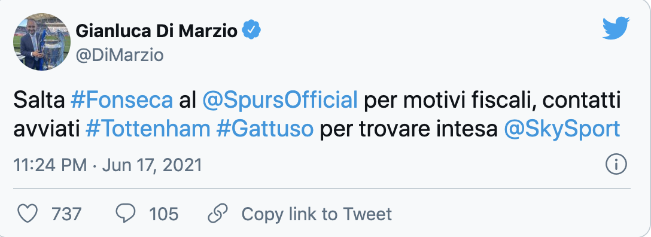Open the @DiMarzio handle link

(x=120, y=55)
